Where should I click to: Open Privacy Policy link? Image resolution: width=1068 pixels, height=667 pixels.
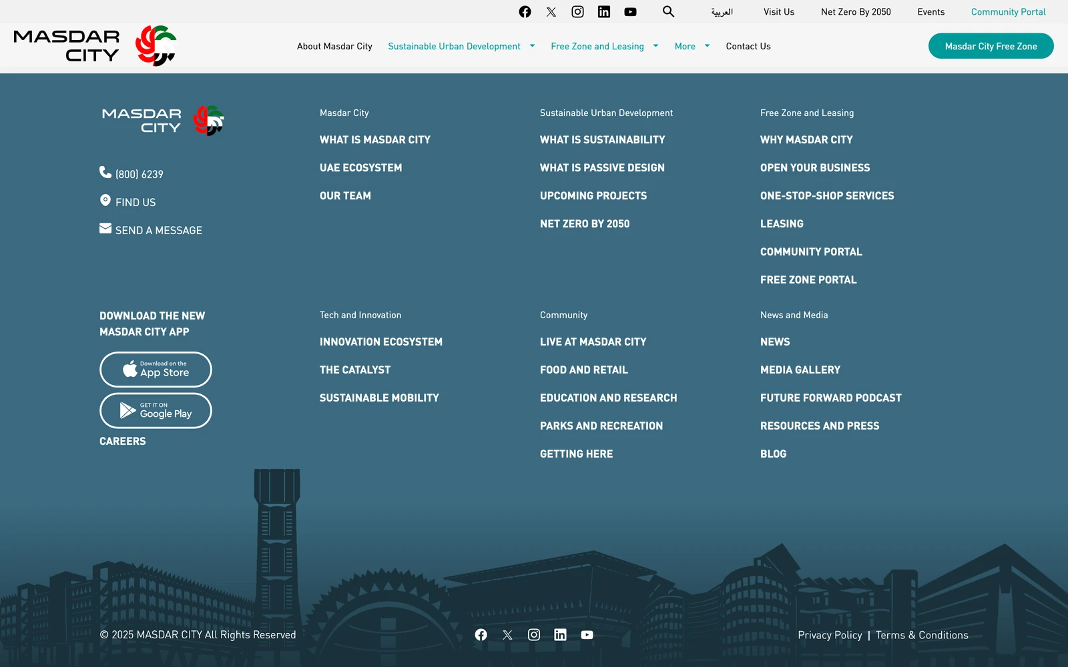pyautogui.click(x=830, y=635)
